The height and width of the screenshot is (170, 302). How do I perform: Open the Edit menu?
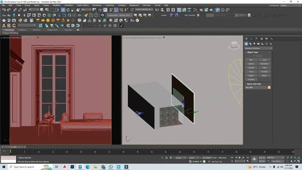click(10, 5)
